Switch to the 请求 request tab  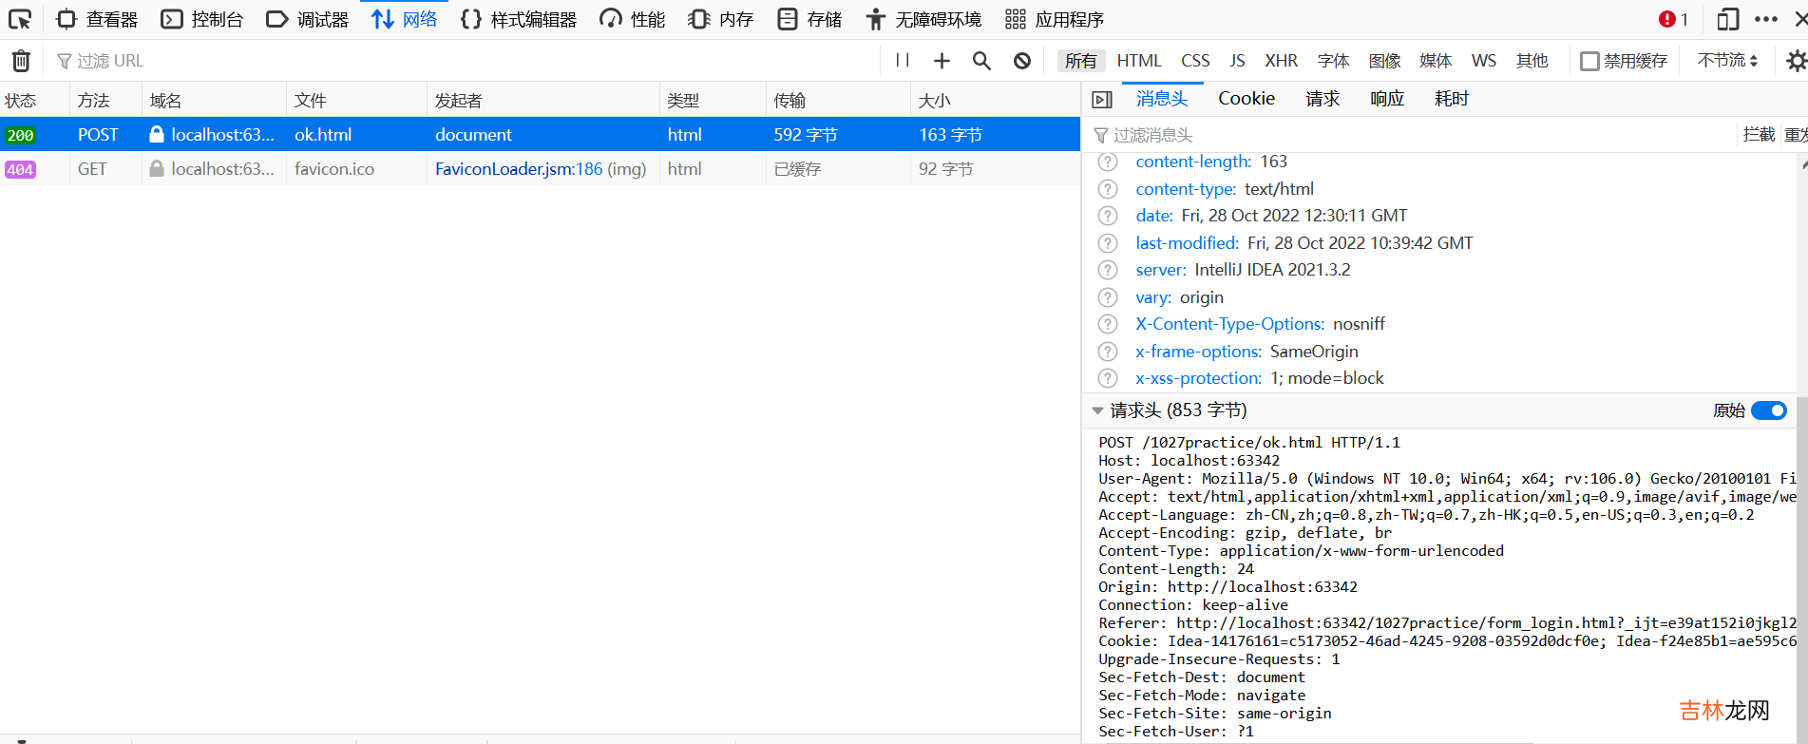click(1323, 99)
